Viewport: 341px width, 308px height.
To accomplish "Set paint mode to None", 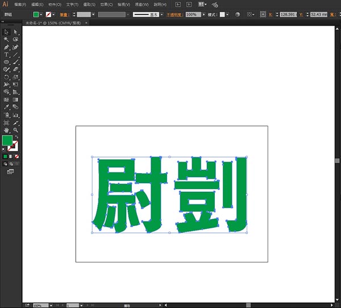I will pos(17,156).
